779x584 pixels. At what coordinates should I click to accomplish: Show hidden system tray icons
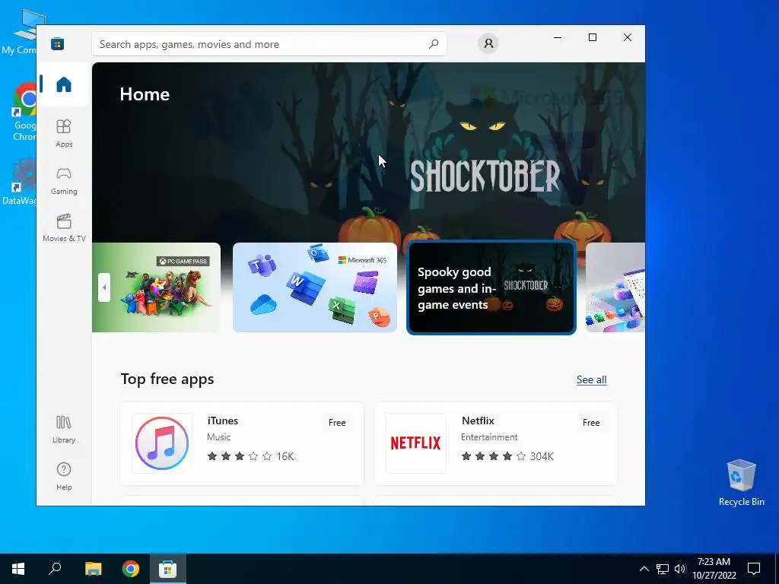(x=644, y=569)
